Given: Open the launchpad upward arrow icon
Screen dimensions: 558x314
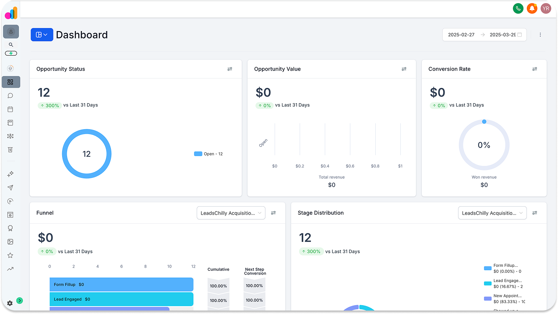Looking at the screenshot, I should tap(11, 68).
